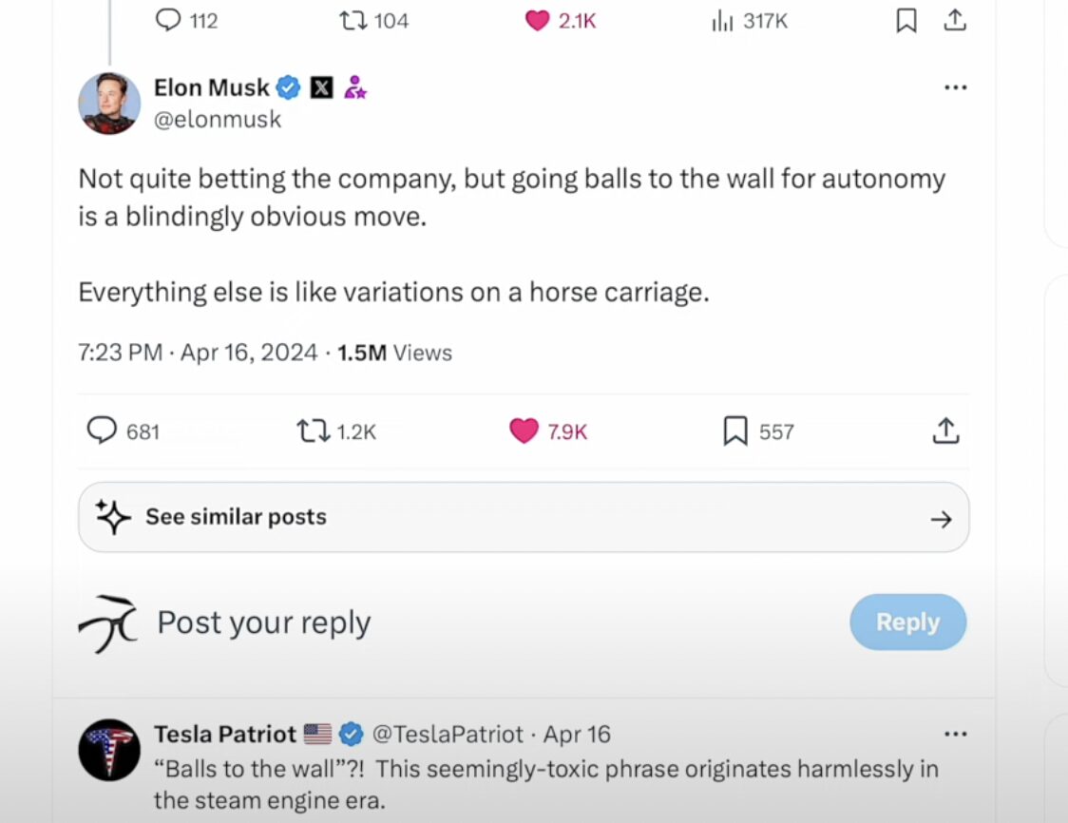This screenshot has height=823, width=1068.
Task: Share the upper post via upload icon
Action: pyautogui.click(x=954, y=20)
